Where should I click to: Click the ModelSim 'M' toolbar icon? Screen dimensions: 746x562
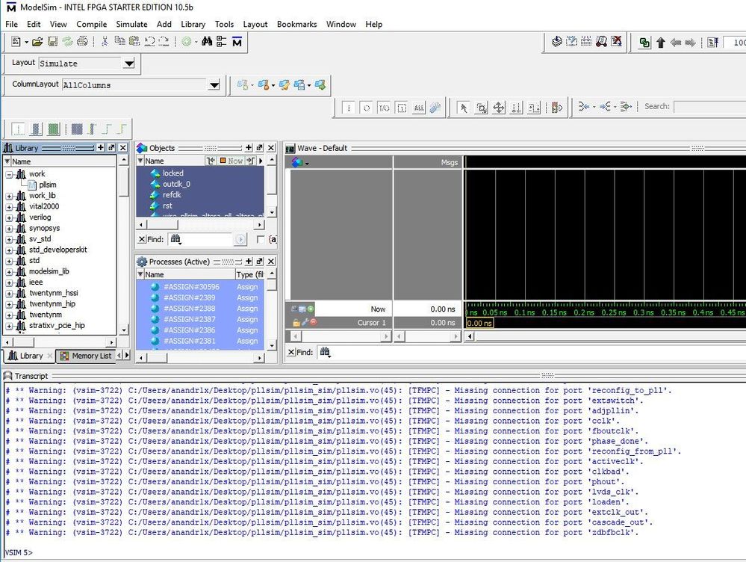click(x=237, y=43)
